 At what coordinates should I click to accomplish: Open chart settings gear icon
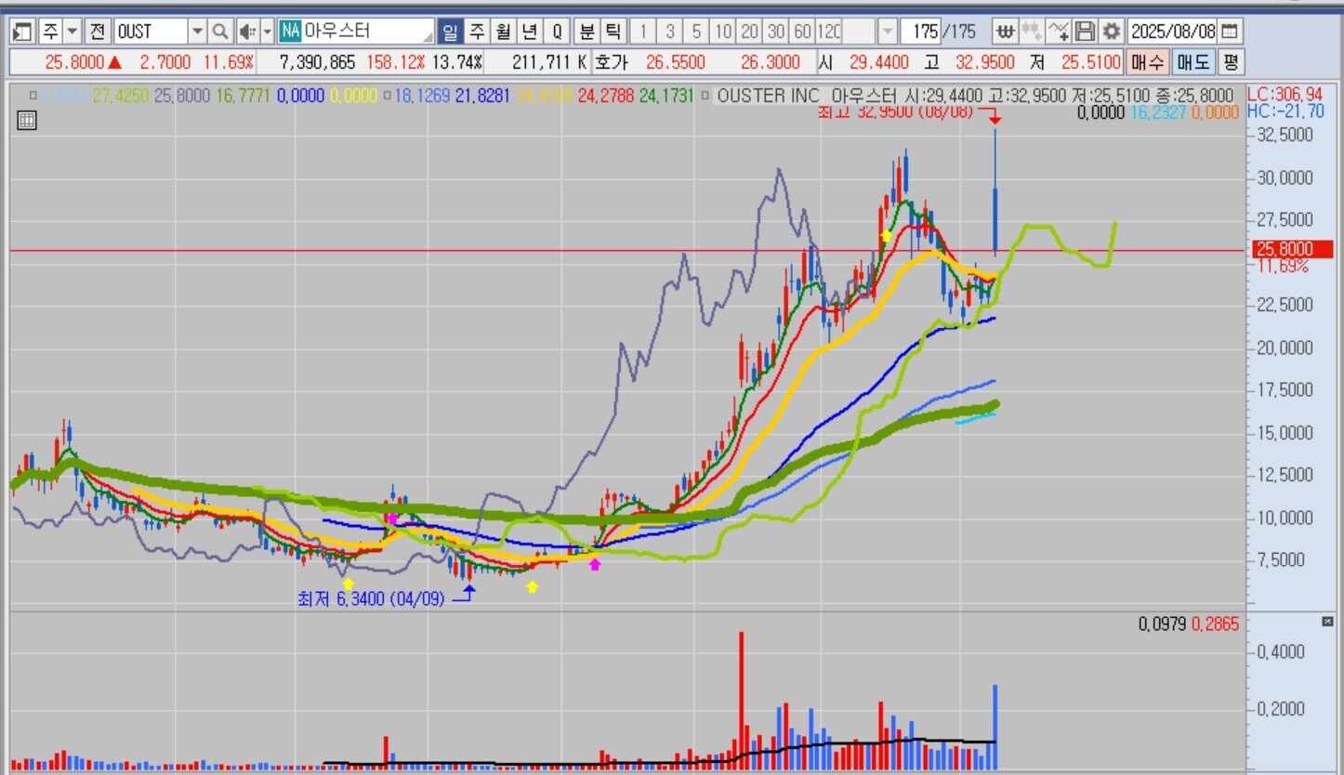1111,32
